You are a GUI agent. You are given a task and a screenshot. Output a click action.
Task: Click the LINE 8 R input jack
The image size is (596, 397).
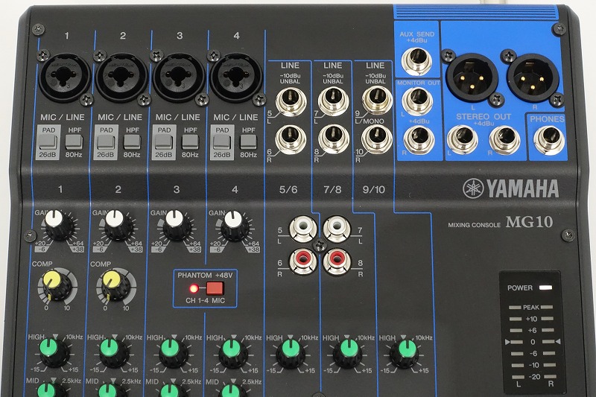(333, 139)
